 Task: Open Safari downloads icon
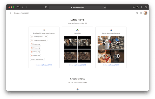coord(133,7)
